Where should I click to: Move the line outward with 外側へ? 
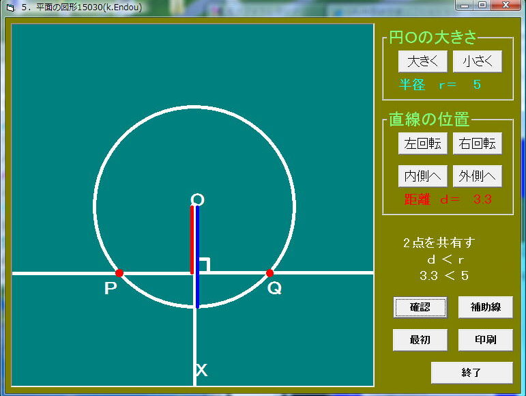click(x=478, y=176)
